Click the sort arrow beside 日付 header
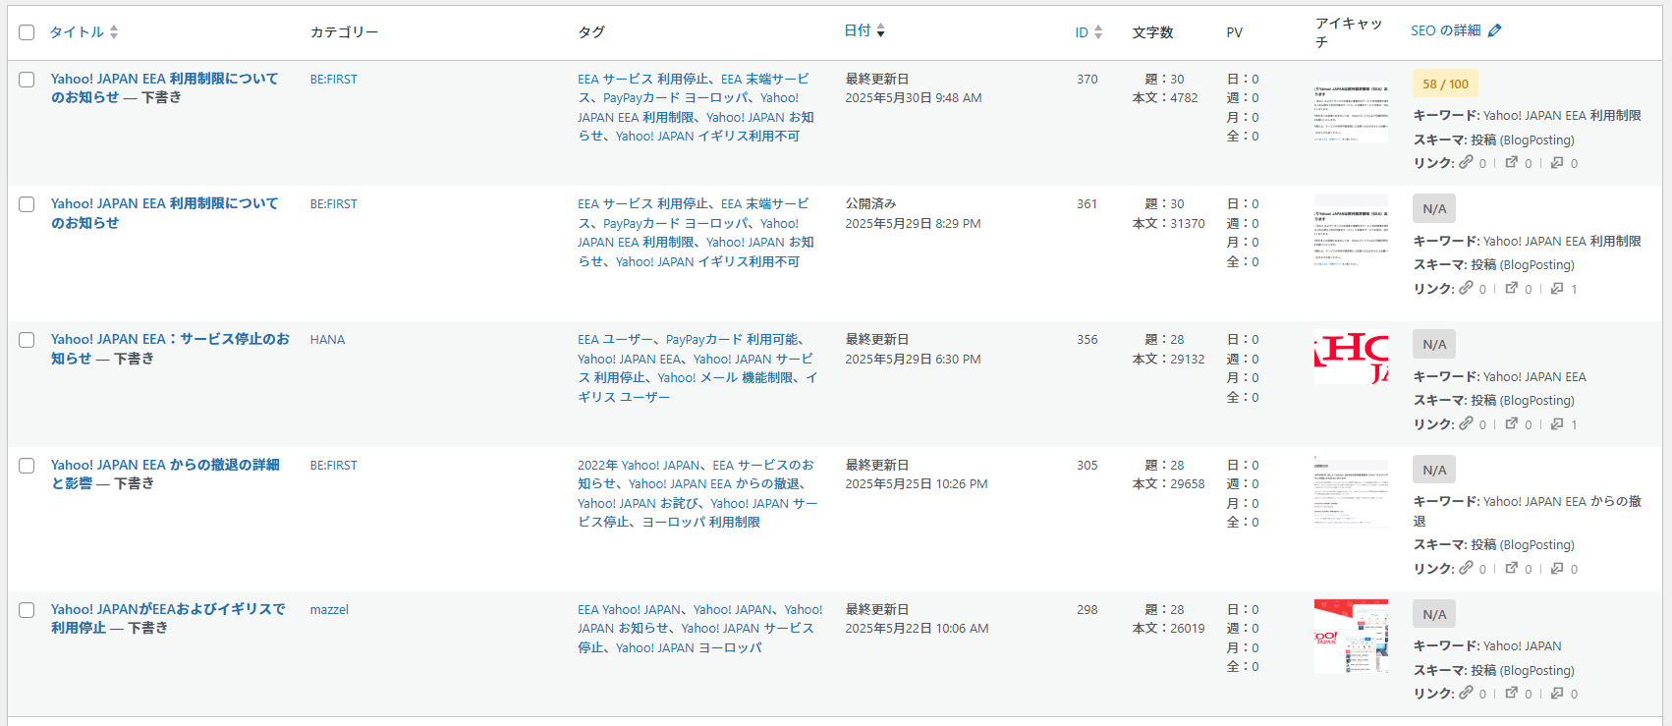 (880, 30)
